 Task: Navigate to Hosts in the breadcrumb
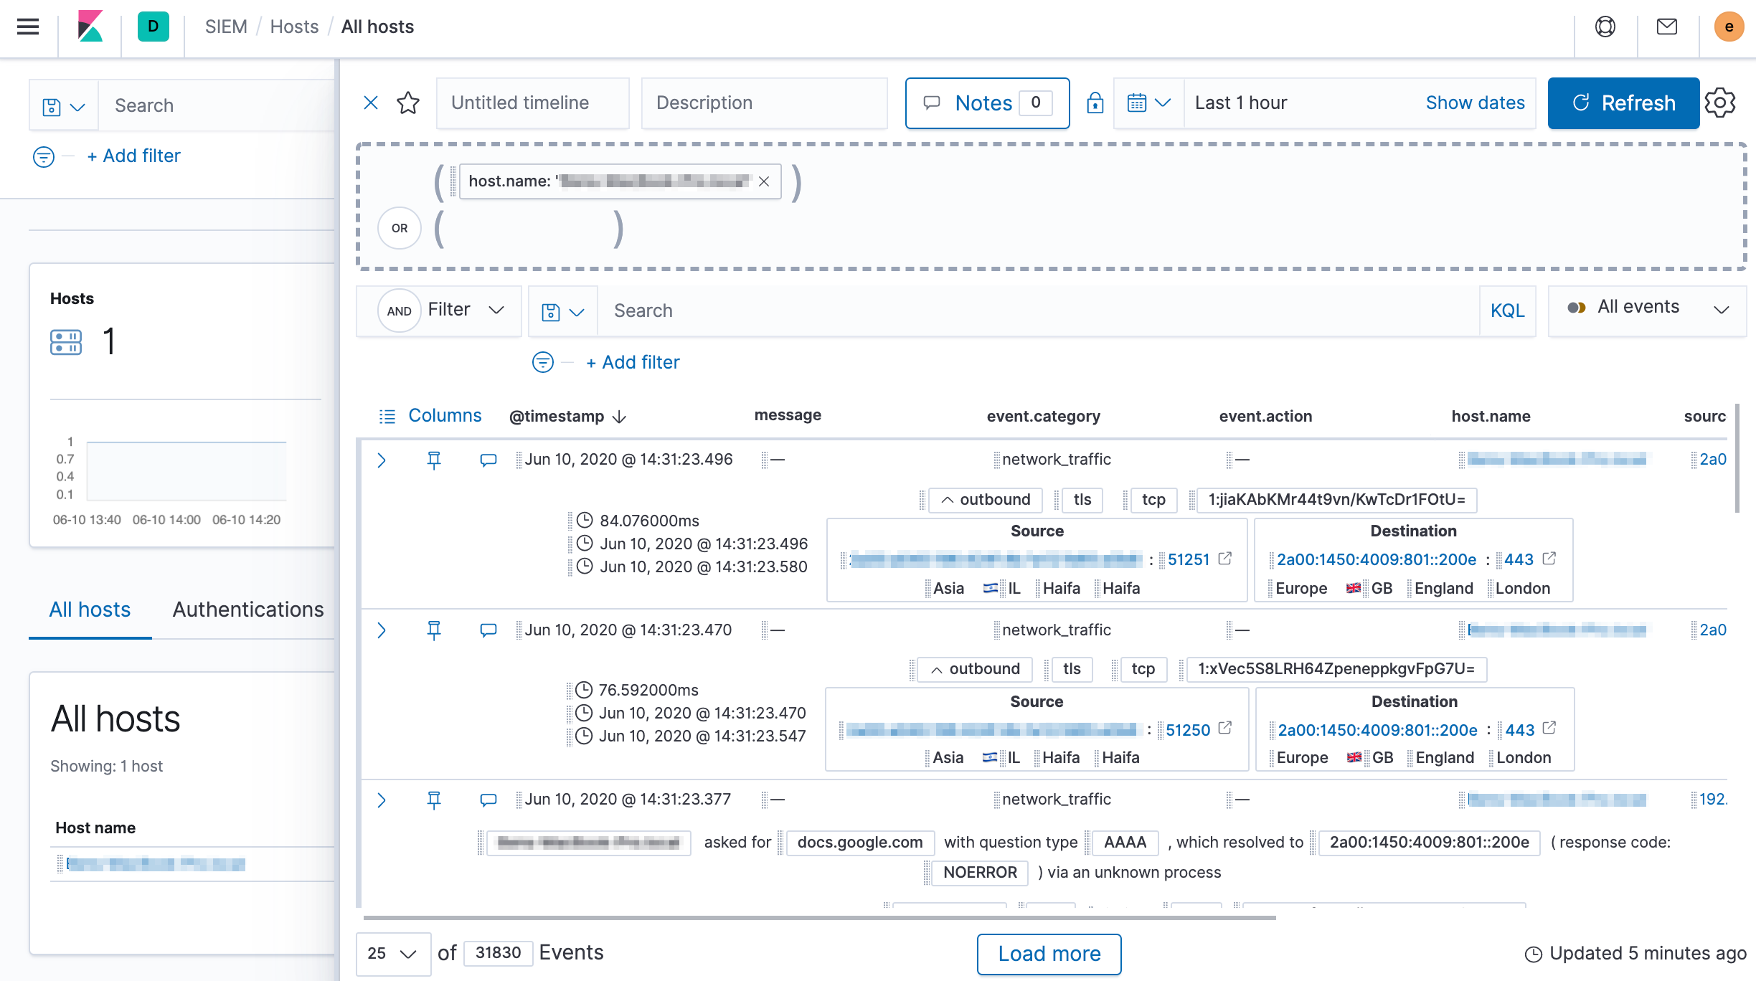click(294, 27)
